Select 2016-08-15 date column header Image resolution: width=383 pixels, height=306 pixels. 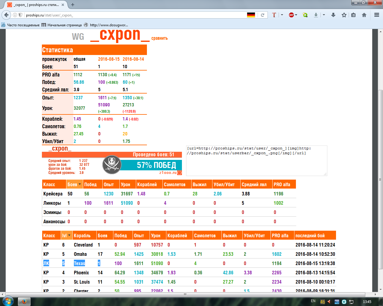[x=109, y=59]
